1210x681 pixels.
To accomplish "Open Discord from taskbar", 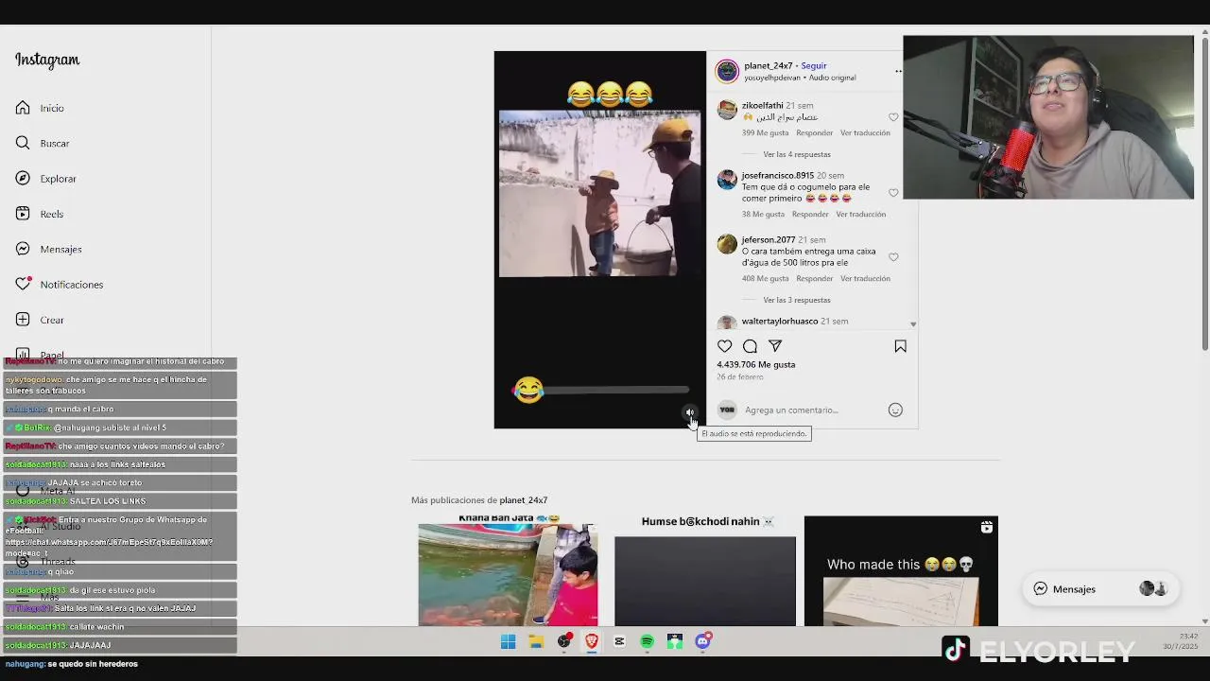I will (x=702, y=641).
